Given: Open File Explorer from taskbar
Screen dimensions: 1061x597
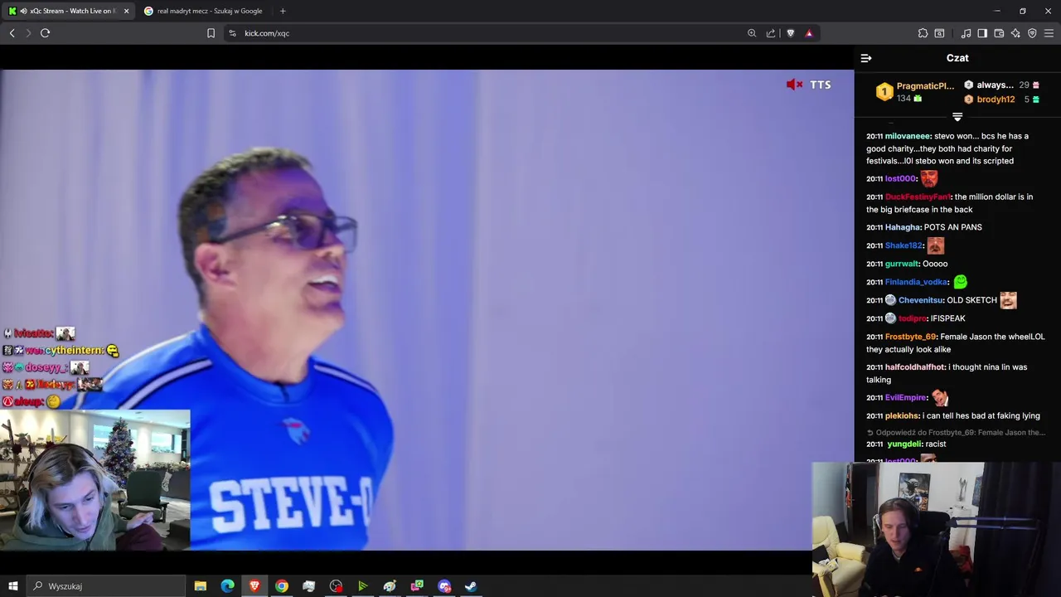Looking at the screenshot, I should click(x=201, y=586).
